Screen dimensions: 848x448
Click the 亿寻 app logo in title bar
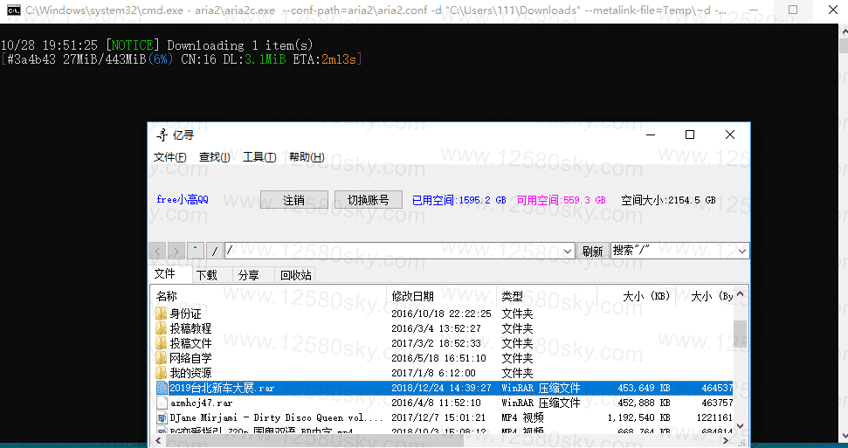click(162, 134)
